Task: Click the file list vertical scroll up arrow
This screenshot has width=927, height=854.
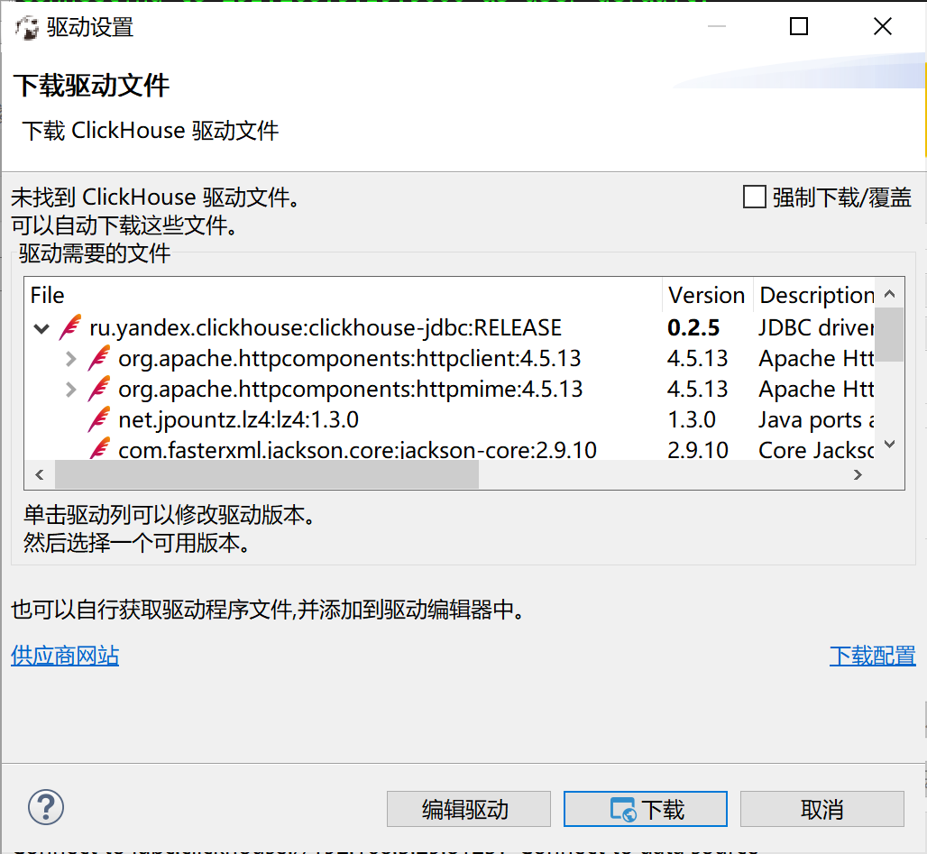Action: [x=889, y=293]
